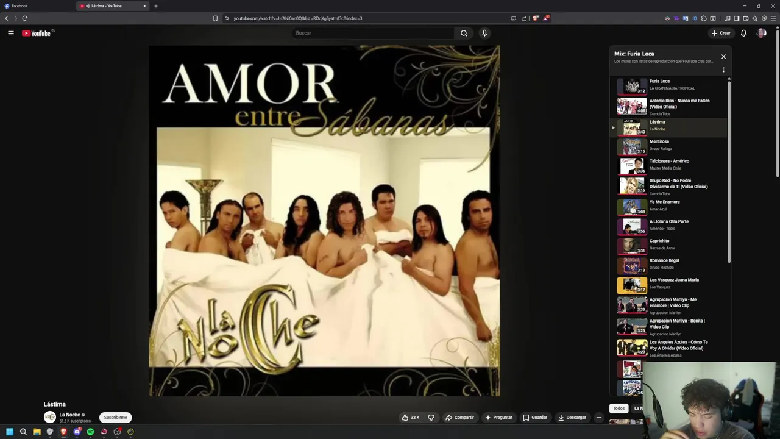Play A Llorar a Otra Parte
Viewport: 780px width, 439px height.
pos(669,226)
